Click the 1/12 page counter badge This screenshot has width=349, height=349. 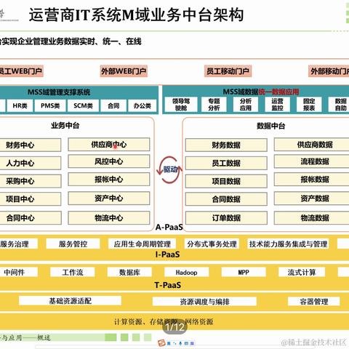pyautogui.click(x=174, y=327)
